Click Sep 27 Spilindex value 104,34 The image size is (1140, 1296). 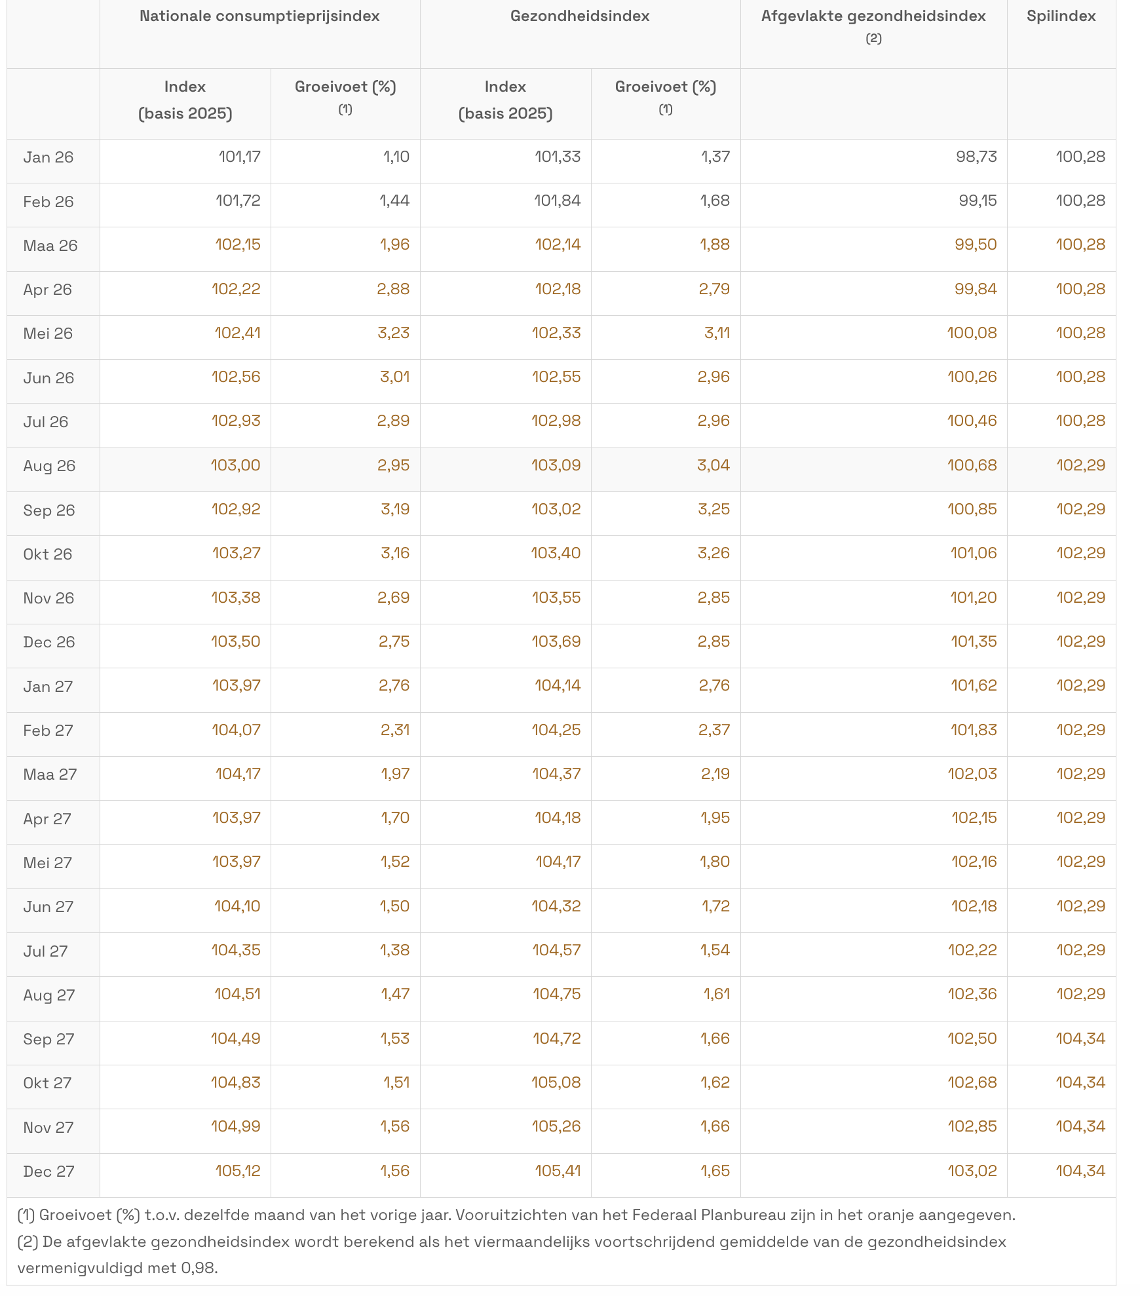(1080, 1039)
